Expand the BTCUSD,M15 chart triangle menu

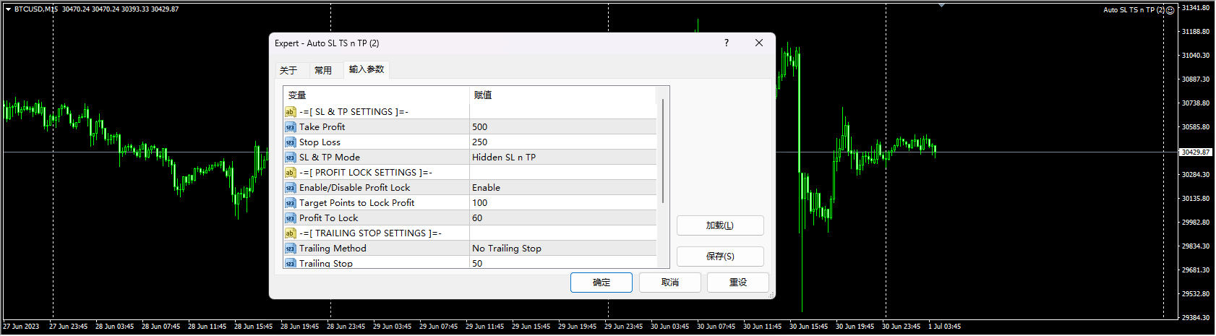click(x=8, y=9)
